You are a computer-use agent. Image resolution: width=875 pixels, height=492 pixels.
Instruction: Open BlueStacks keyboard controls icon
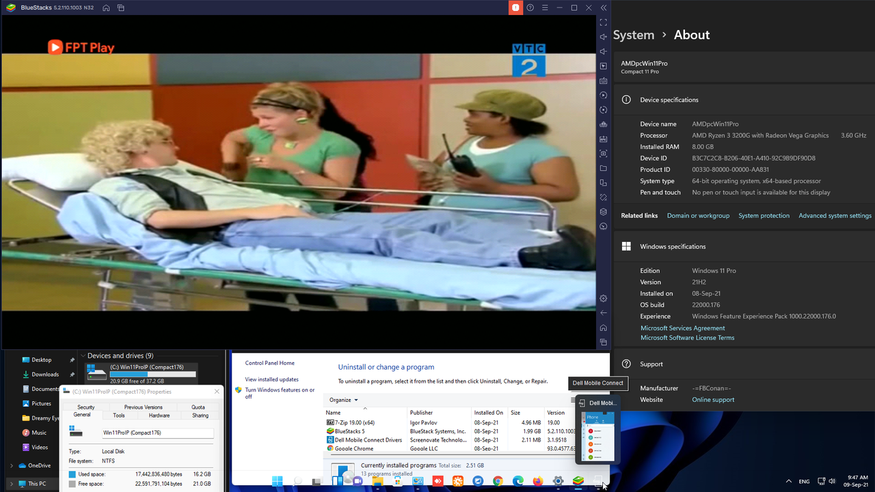coord(603,81)
